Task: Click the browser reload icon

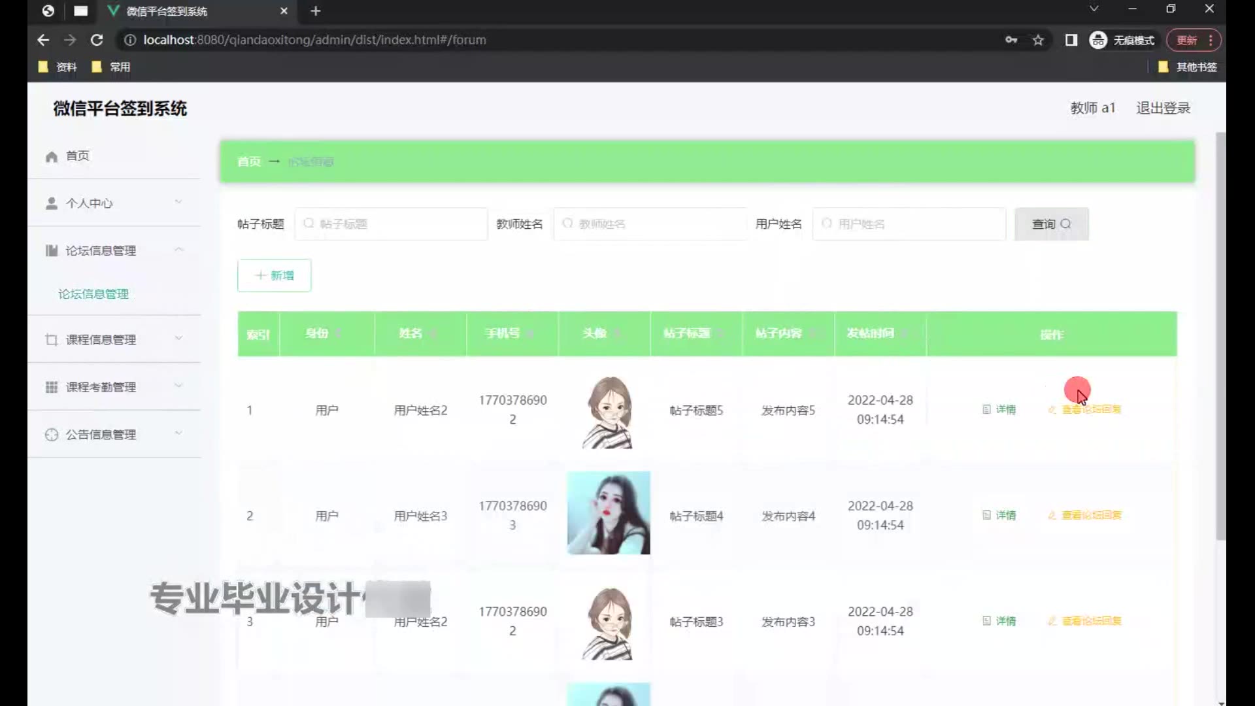Action: coord(97,40)
